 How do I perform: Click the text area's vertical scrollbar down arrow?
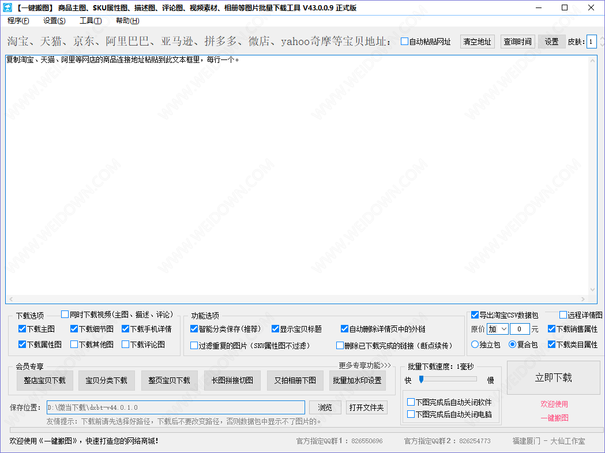pyautogui.click(x=592, y=290)
